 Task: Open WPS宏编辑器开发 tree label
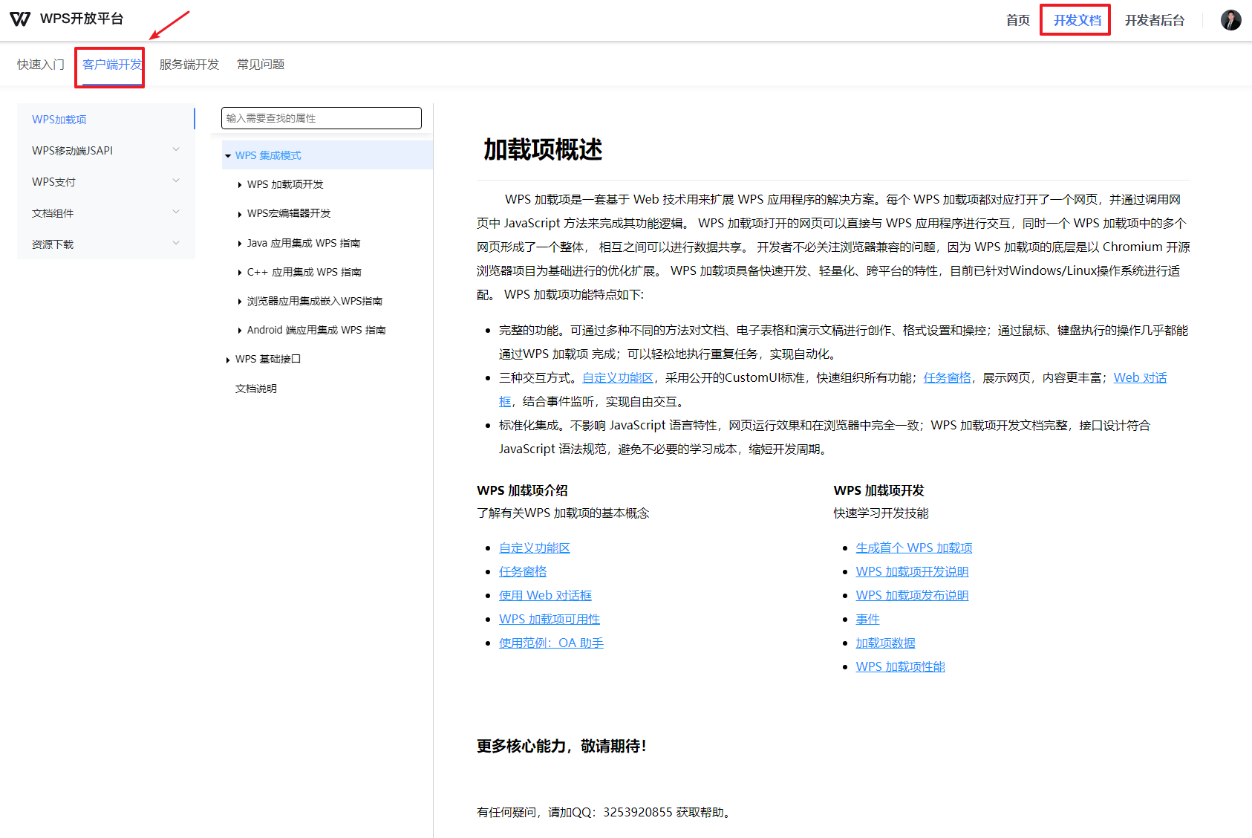289,213
